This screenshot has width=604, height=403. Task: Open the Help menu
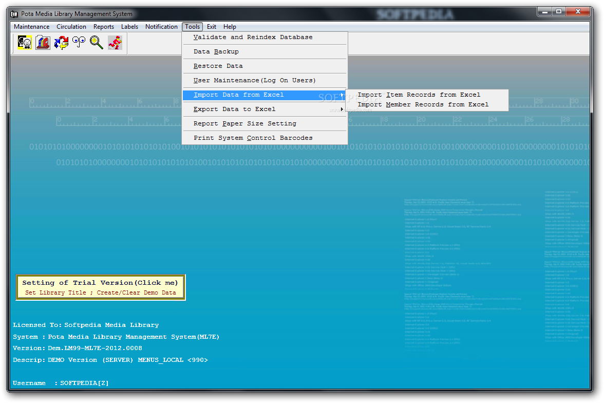(230, 27)
